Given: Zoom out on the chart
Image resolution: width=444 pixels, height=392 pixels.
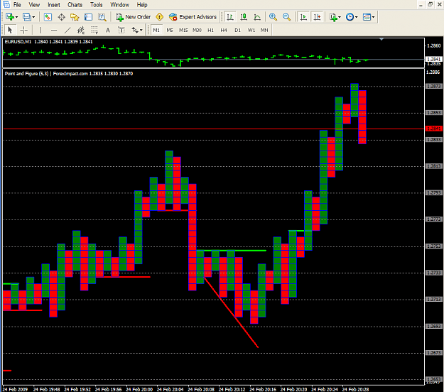Looking at the screenshot, I should [286, 17].
